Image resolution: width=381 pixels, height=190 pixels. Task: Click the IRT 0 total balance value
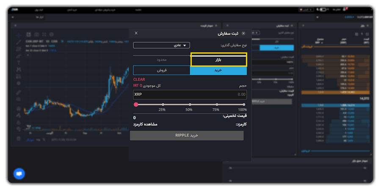pyautogui.click(x=138, y=86)
